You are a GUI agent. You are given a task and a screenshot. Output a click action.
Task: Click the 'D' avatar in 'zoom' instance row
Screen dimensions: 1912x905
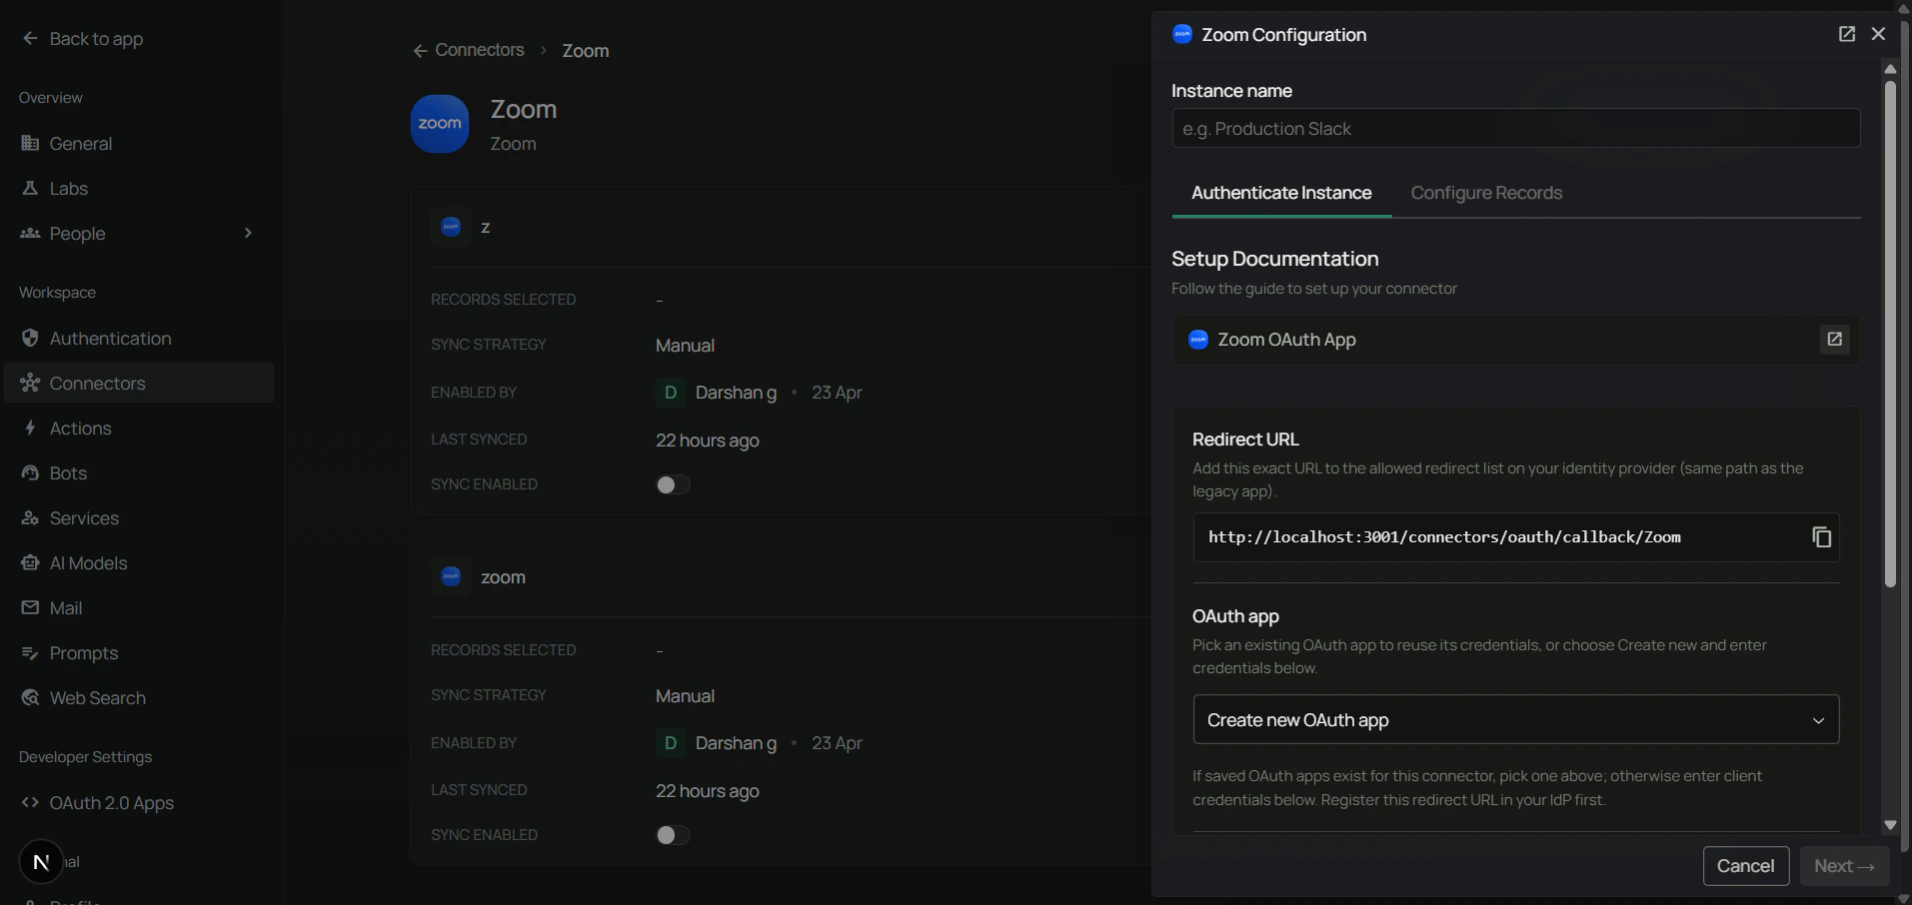tap(670, 743)
